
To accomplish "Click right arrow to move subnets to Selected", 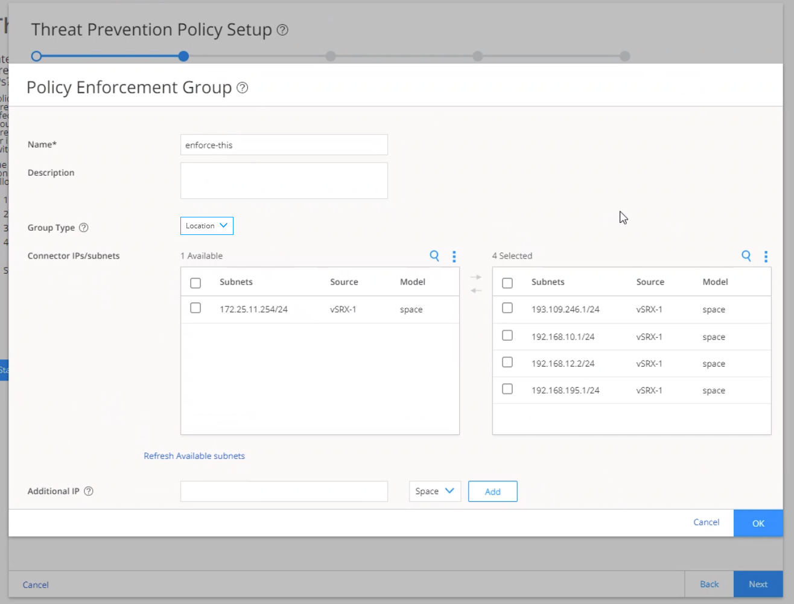I will pyautogui.click(x=476, y=277).
